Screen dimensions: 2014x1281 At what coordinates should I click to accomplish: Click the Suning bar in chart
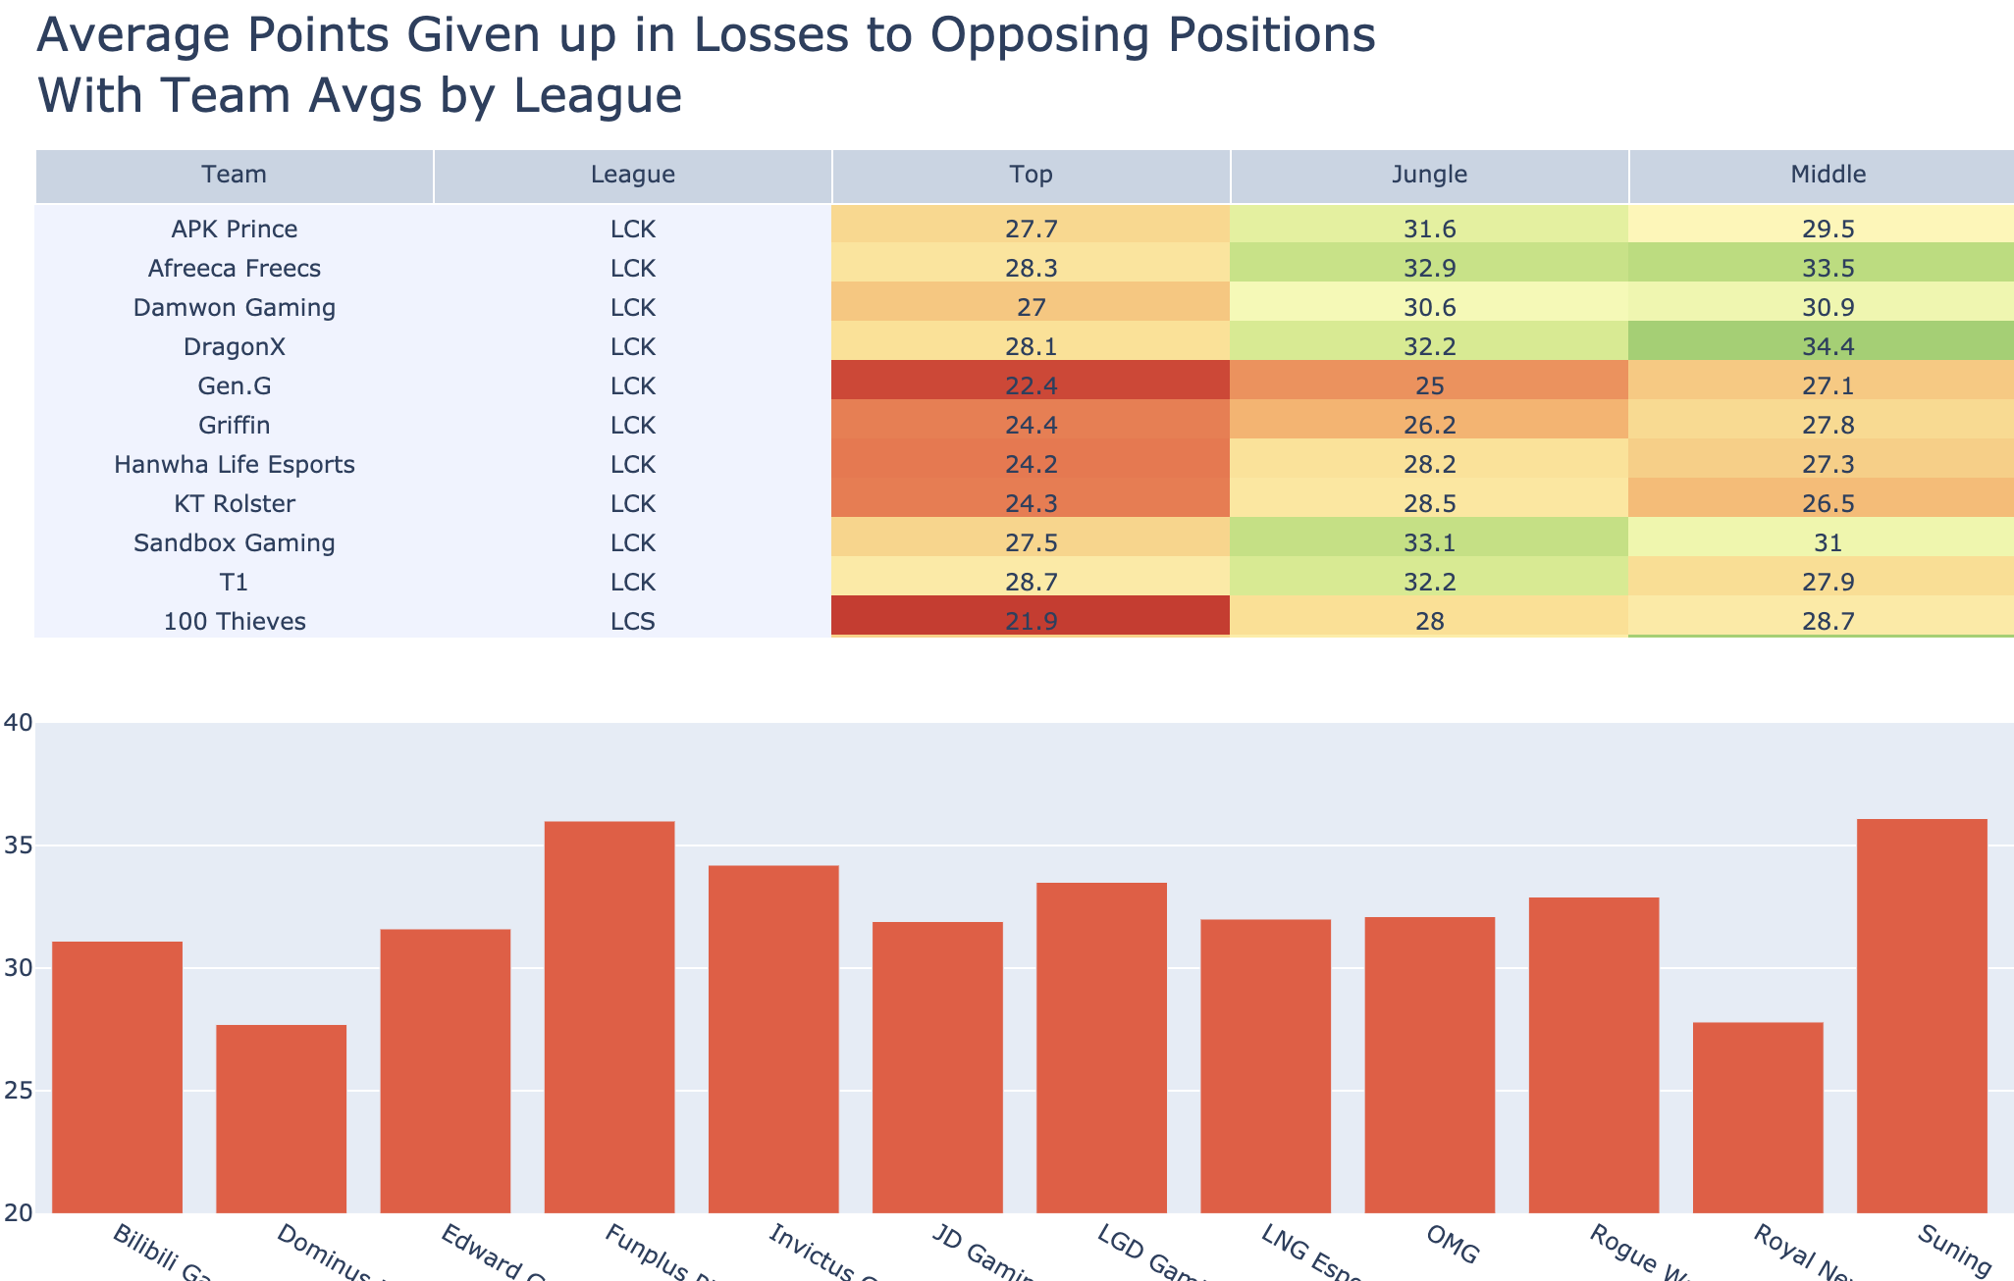pos(1922,1016)
